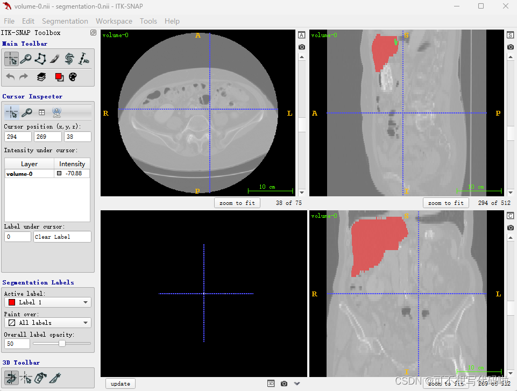Viewport: 517px width, 391px height.
Task: Click the label under cursor number field
Action: click(18, 237)
